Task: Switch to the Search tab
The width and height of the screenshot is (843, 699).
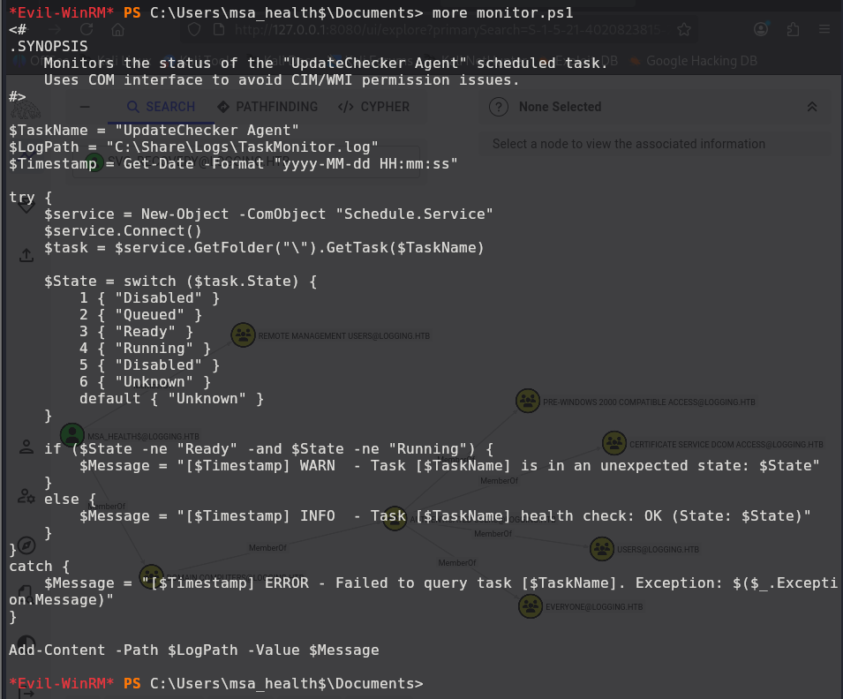Action: [x=161, y=107]
